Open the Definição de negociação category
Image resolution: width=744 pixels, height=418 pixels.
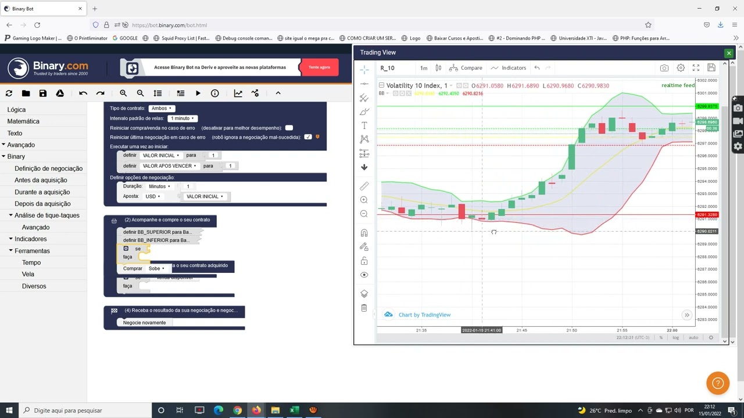coord(48,168)
